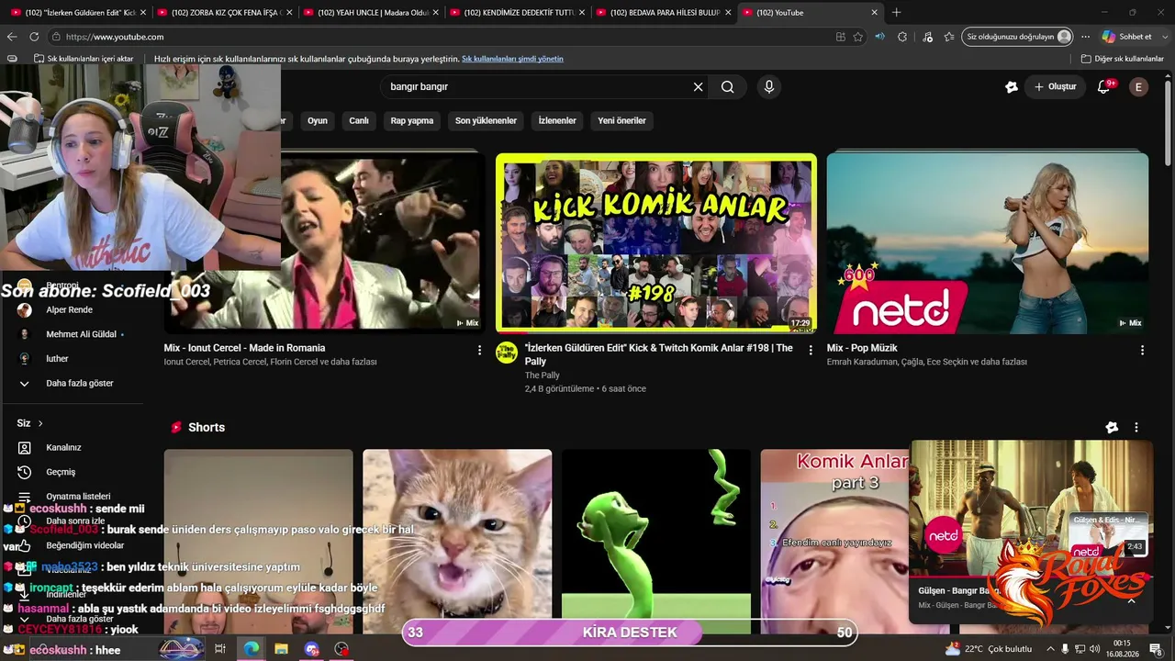This screenshot has height=661, width=1175.
Task: Open the orange kitten Shorts thumbnail
Action: (x=457, y=542)
